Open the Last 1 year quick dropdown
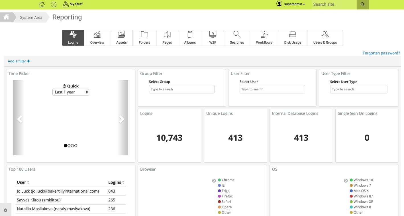The height and width of the screenshot is (216, 404). coord(71,92)
